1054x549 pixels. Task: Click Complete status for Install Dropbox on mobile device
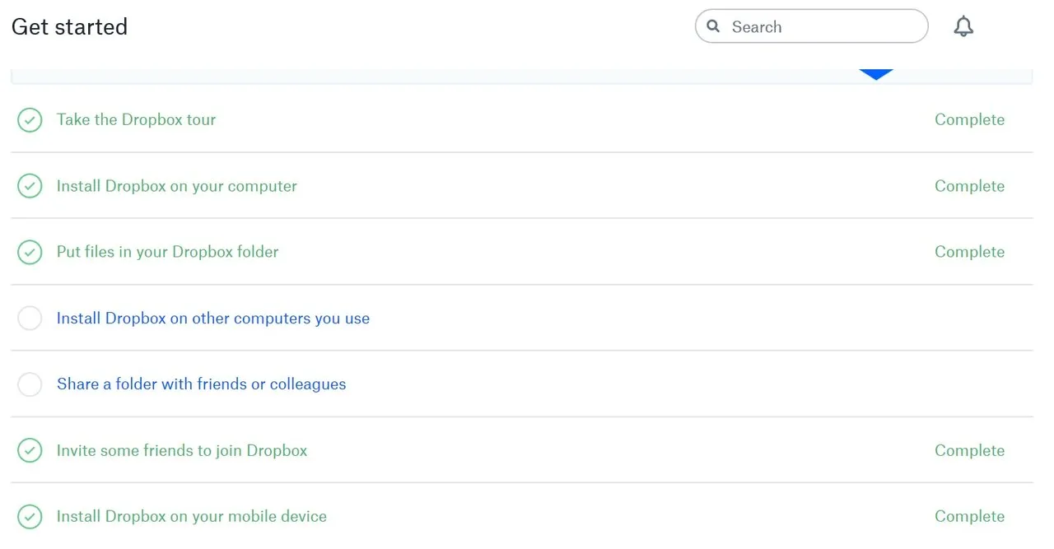969,517
